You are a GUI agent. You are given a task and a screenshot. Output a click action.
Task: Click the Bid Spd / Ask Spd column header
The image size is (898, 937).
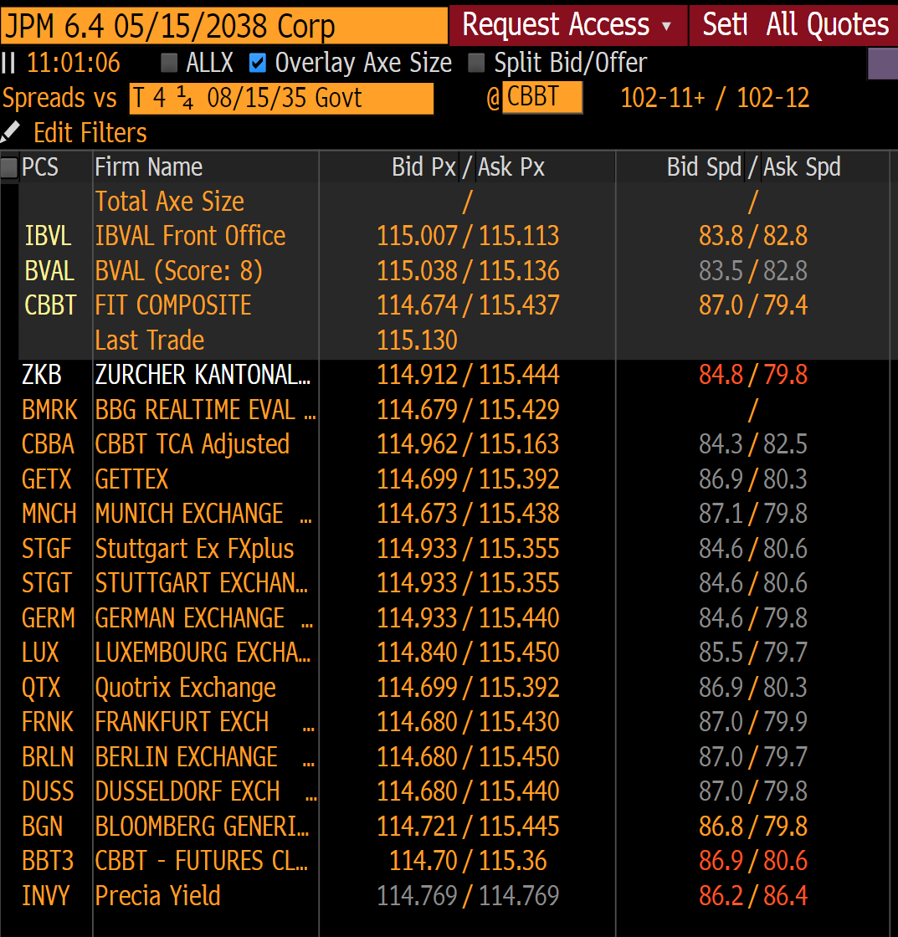(753, 167)
